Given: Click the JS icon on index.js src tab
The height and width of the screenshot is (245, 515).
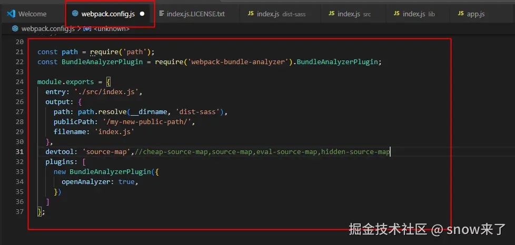Looking at the screenshot, I should (x=331, y=14).
